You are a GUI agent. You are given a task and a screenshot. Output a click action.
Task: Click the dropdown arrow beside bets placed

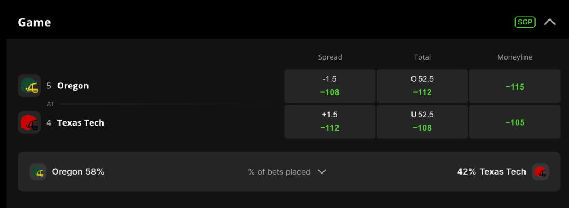(x=322, y=172)
